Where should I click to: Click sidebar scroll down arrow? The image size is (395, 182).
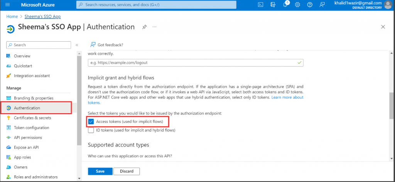tap(79, 178)
